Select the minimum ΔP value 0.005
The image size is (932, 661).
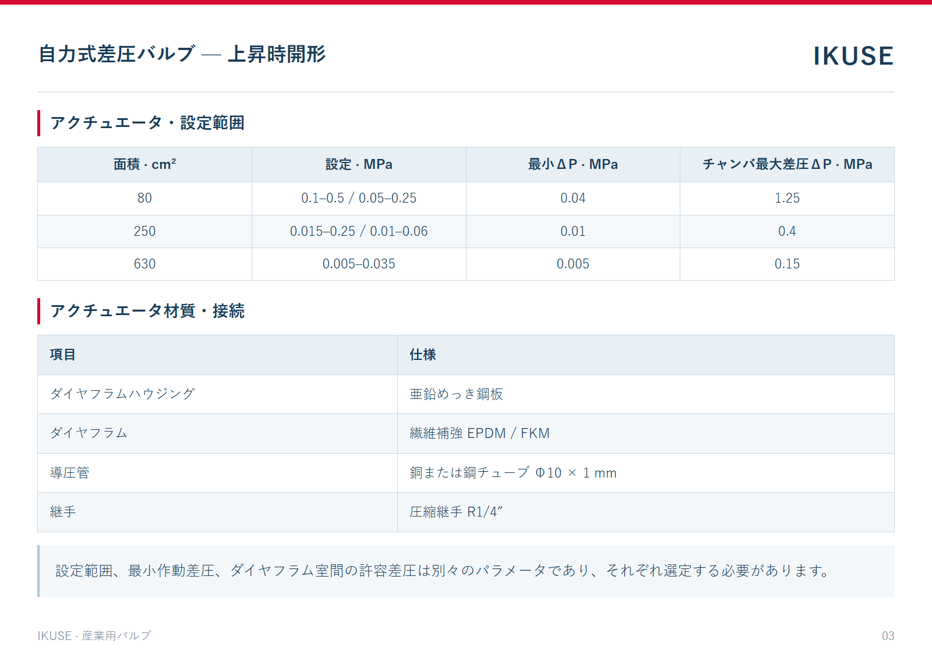(573, 264)
